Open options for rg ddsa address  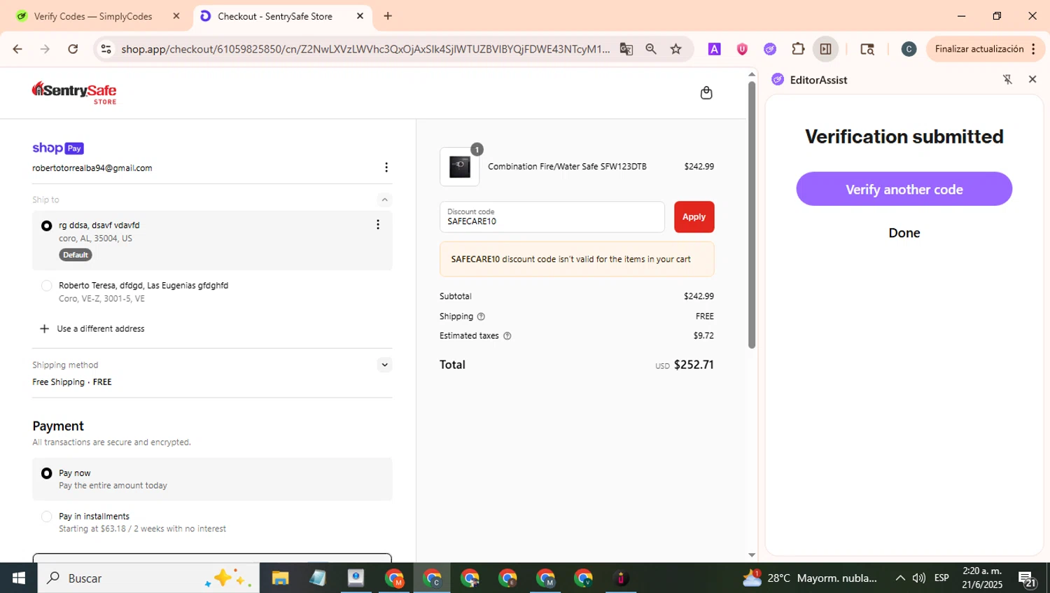(378, 225)
